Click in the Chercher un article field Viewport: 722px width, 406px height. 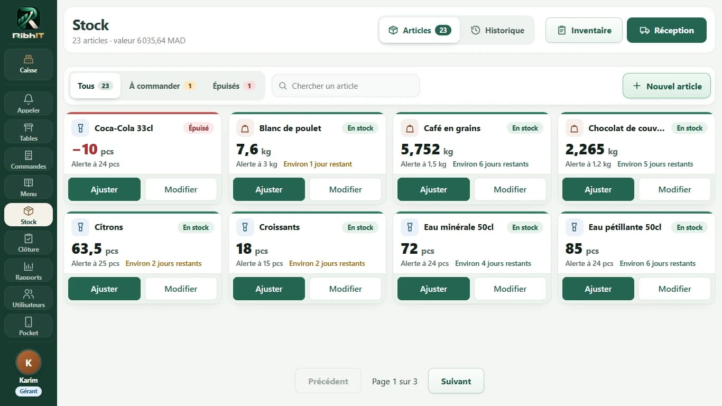pyautogui.click(x=346, y=86)
